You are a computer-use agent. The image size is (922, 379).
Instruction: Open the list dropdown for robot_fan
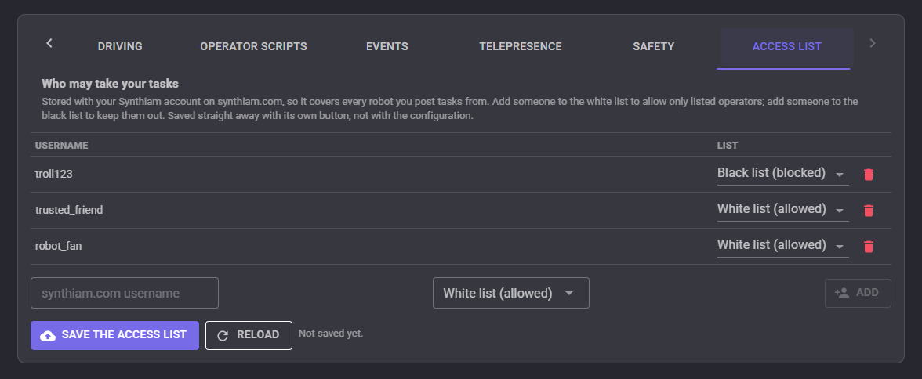click(782, 246)
